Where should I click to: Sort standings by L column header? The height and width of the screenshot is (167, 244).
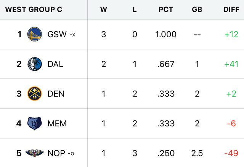[135, 10]
